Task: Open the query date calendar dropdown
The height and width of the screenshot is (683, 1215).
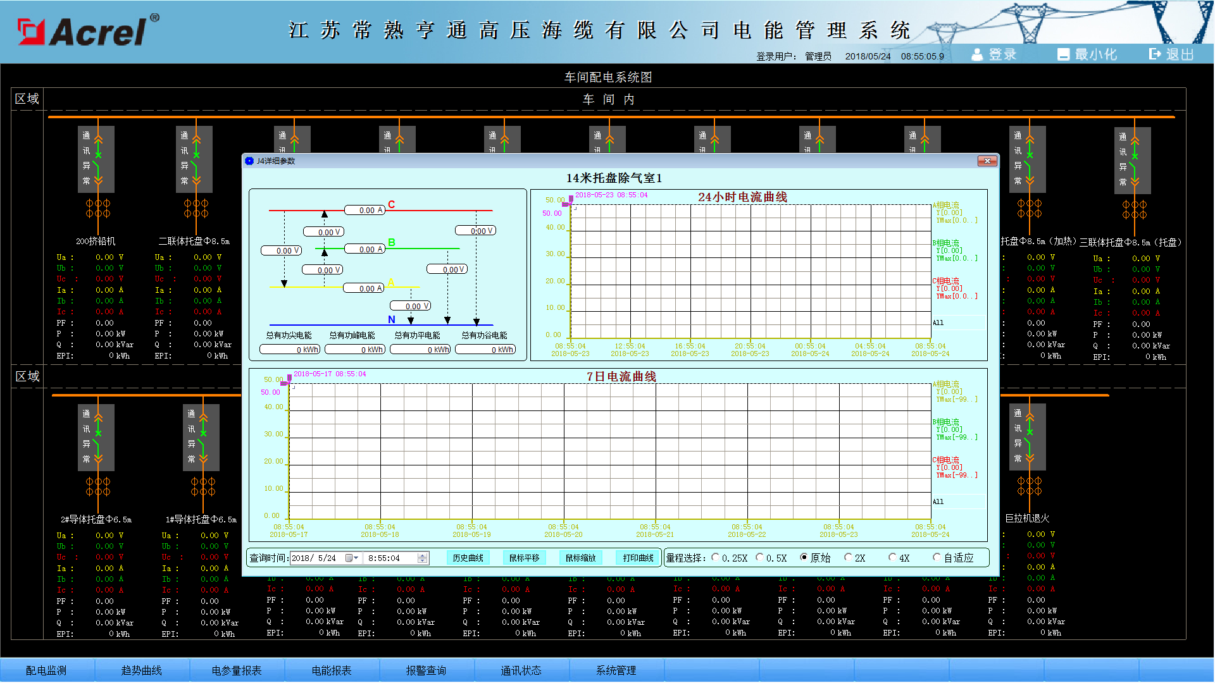Action: 352,558
